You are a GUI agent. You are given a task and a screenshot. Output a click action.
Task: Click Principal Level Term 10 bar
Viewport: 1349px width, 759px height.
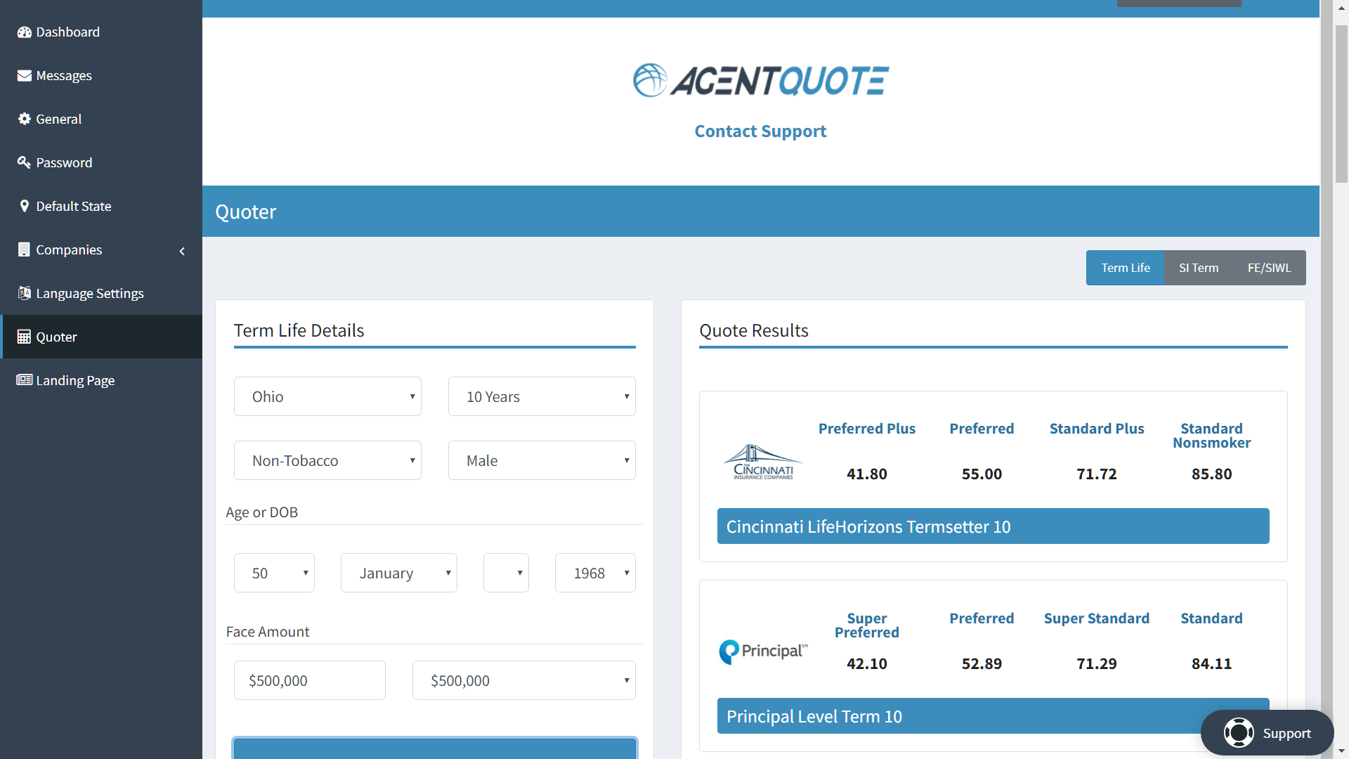click(993, 716)
